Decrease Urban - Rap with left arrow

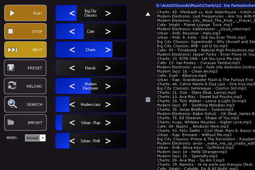[x=72, y=123]
